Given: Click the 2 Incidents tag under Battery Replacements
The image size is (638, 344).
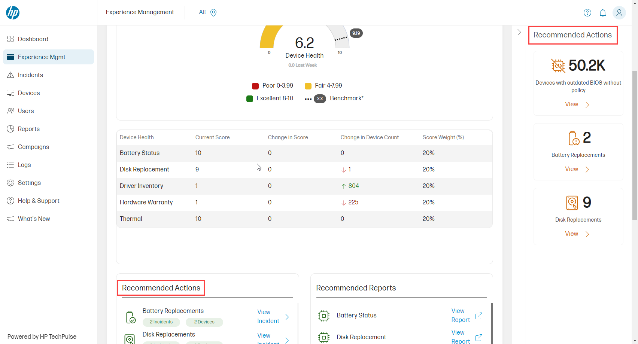Looking at the screenshot, I should point(161,322).
